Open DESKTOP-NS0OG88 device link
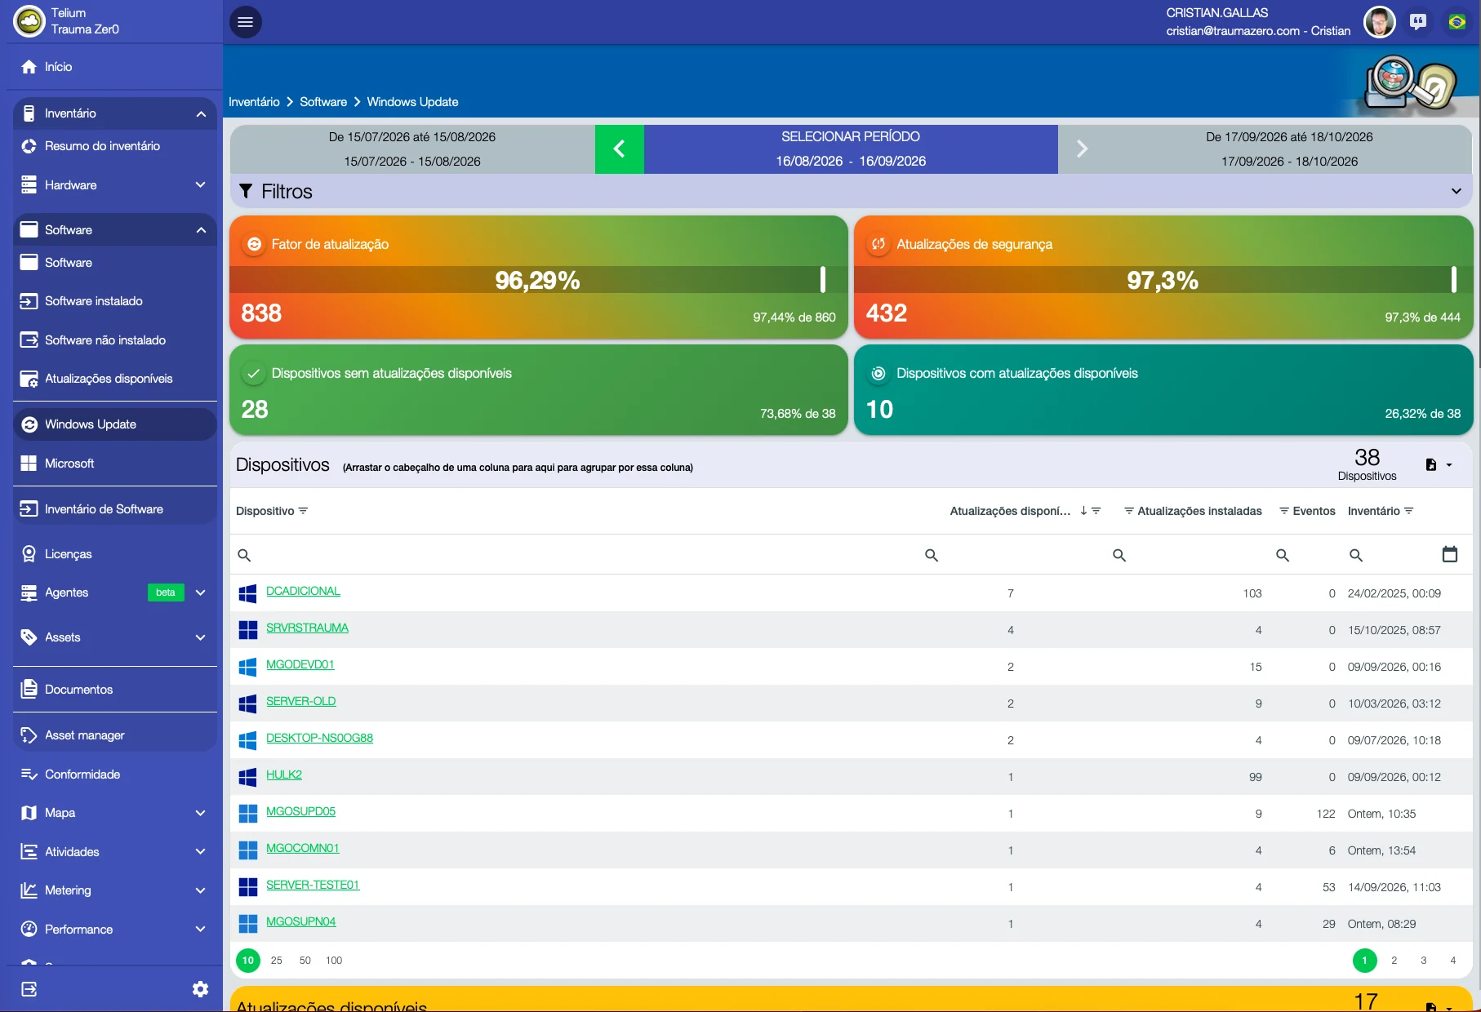The image size is (1481, 1012). point(319,739)
